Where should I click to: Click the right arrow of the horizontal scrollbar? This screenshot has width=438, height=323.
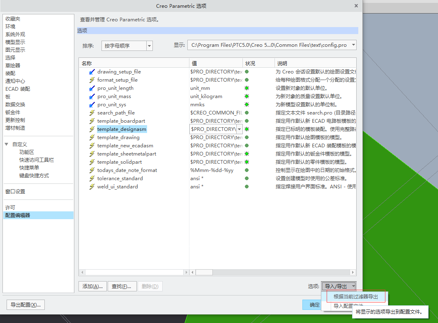[186, 272]
